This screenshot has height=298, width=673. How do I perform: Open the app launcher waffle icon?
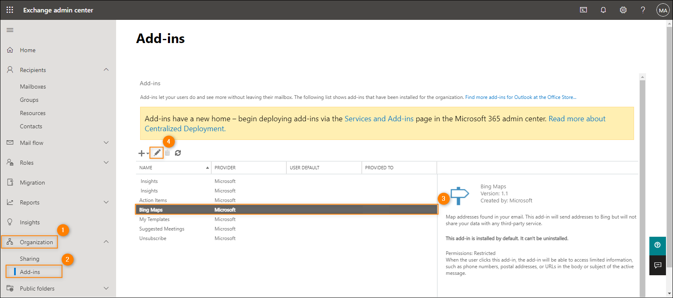10,10
